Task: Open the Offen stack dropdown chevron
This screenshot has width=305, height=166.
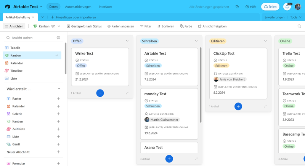Action: [x=127, y=41]
